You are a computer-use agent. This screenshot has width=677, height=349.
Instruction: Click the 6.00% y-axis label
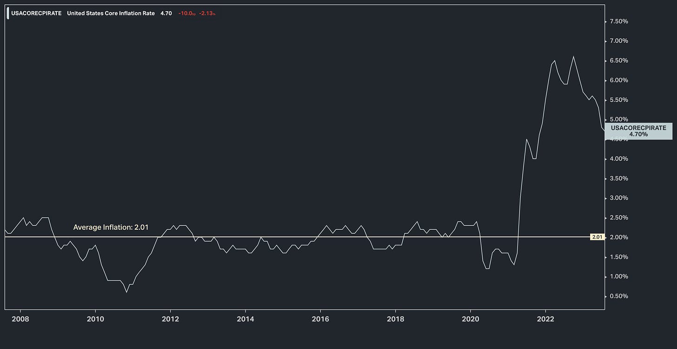point(618,80)
